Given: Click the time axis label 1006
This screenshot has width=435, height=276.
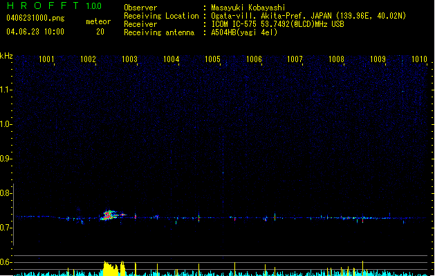Looking at the screenshot, I should pyautogui.click(x=254, y=59).
